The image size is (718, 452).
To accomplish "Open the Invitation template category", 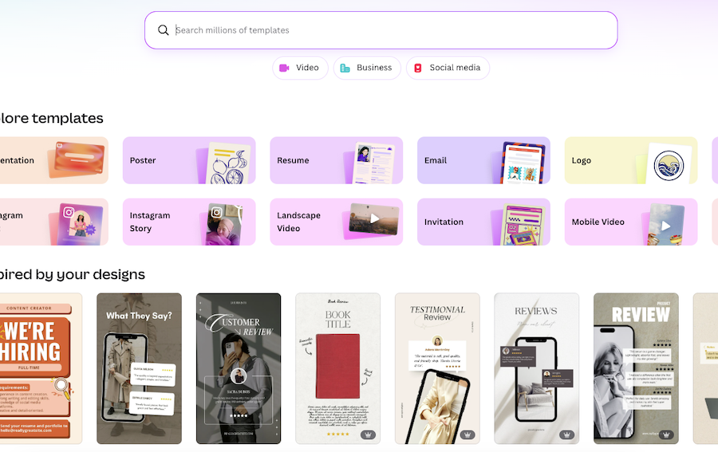I will (483, 222).
